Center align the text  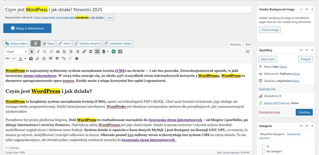(71, 52)
